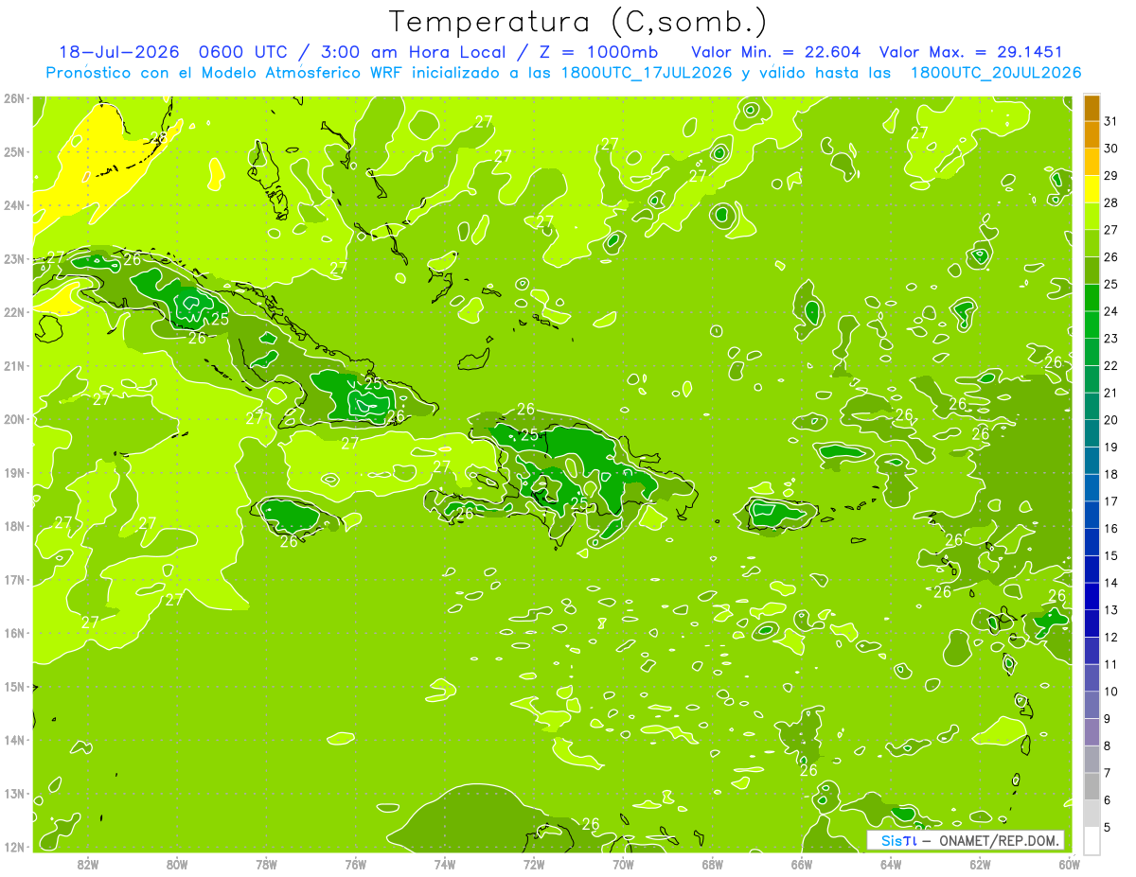Click the "82W" longitude axis label
This screenshot has width=1136, height=877.
tap(88, 864)
